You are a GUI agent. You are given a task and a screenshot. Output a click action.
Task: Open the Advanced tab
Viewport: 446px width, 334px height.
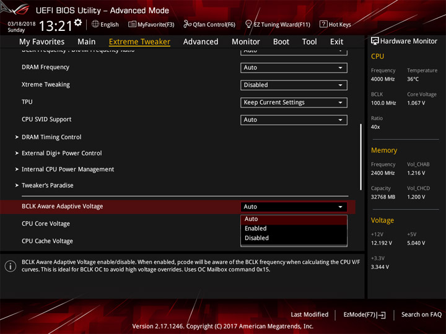(201, 42)
